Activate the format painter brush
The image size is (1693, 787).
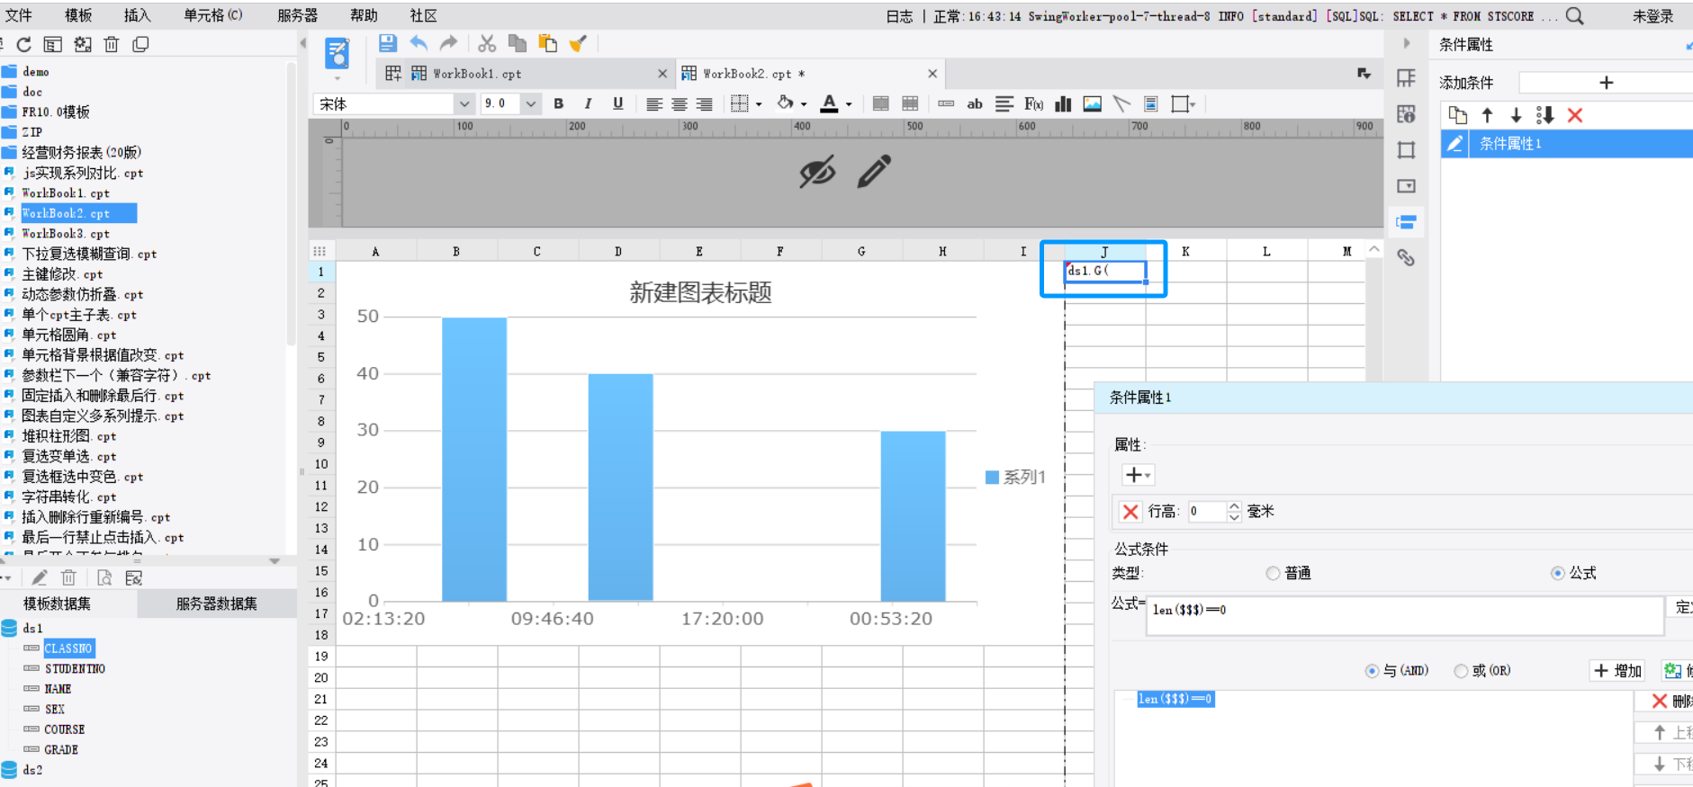pyautogui.click(x=578, y=43)
